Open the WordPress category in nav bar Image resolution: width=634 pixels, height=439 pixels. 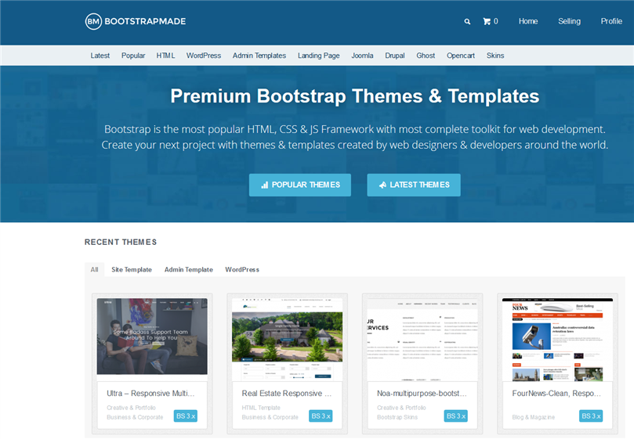(204, 56)
